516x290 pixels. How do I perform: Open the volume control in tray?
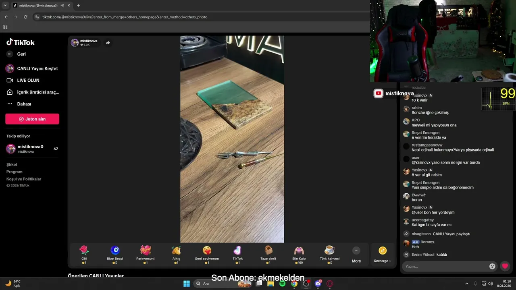pos(490,284)
